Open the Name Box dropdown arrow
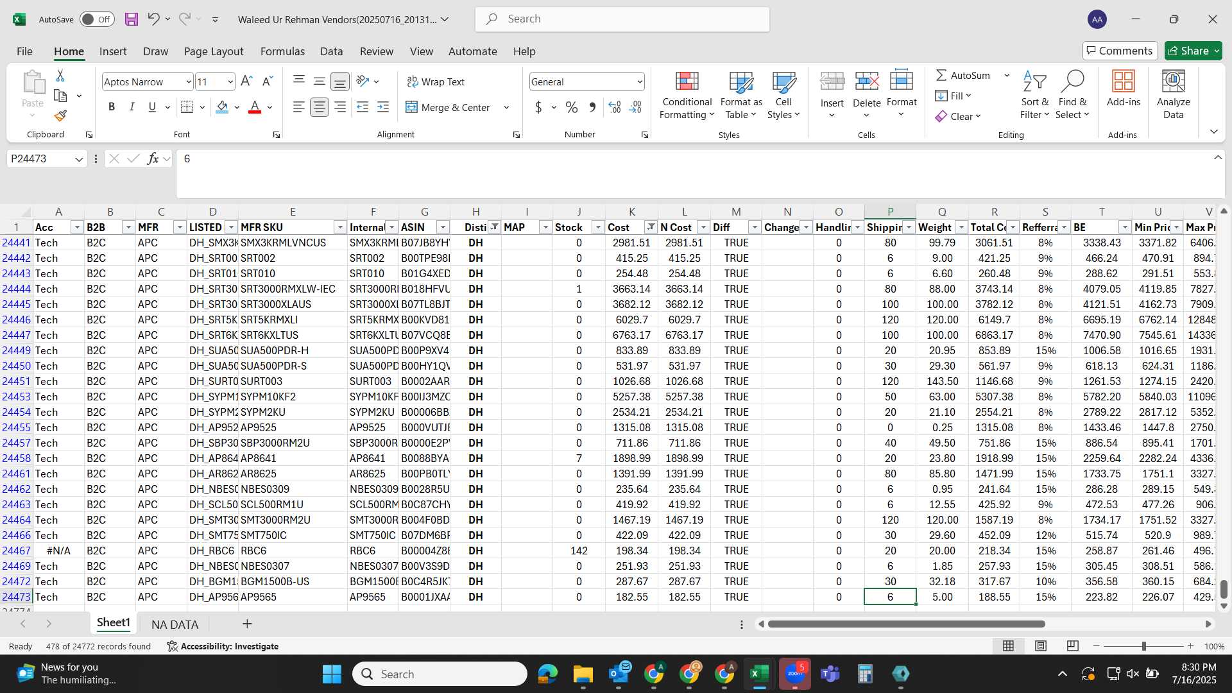This screenshot has height=693, width=1232. (79, 158)
